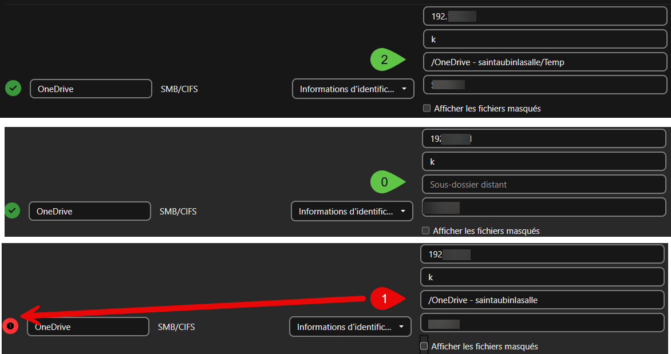Enable hidden files checkbox below the Temp path
Viewport: 671px width, 354px height.
click(427, 108)
